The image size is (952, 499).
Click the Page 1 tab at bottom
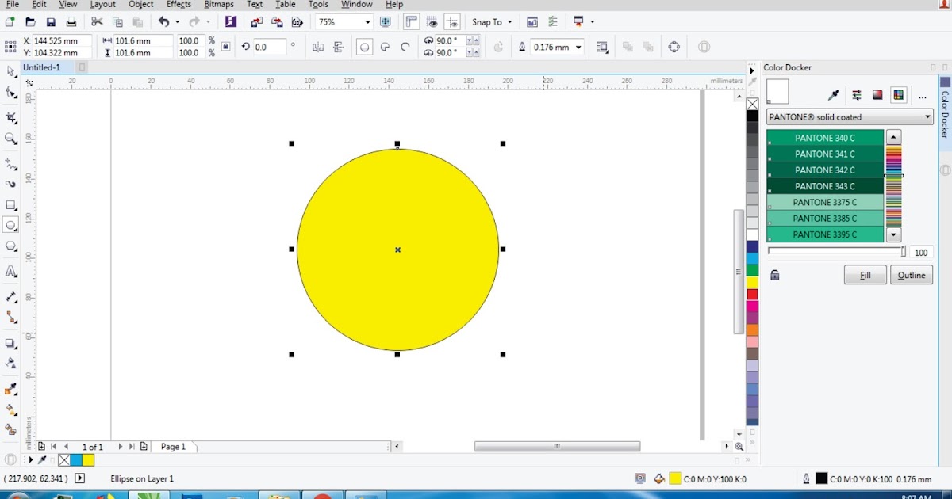173,446
